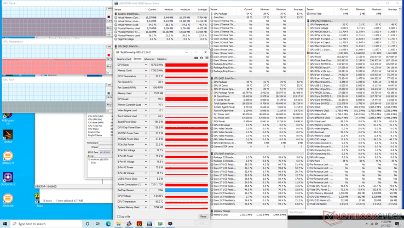Click the Cortana circle icon on taskbar
Screen dimensions: 404x228
click(x=88, y=224)
